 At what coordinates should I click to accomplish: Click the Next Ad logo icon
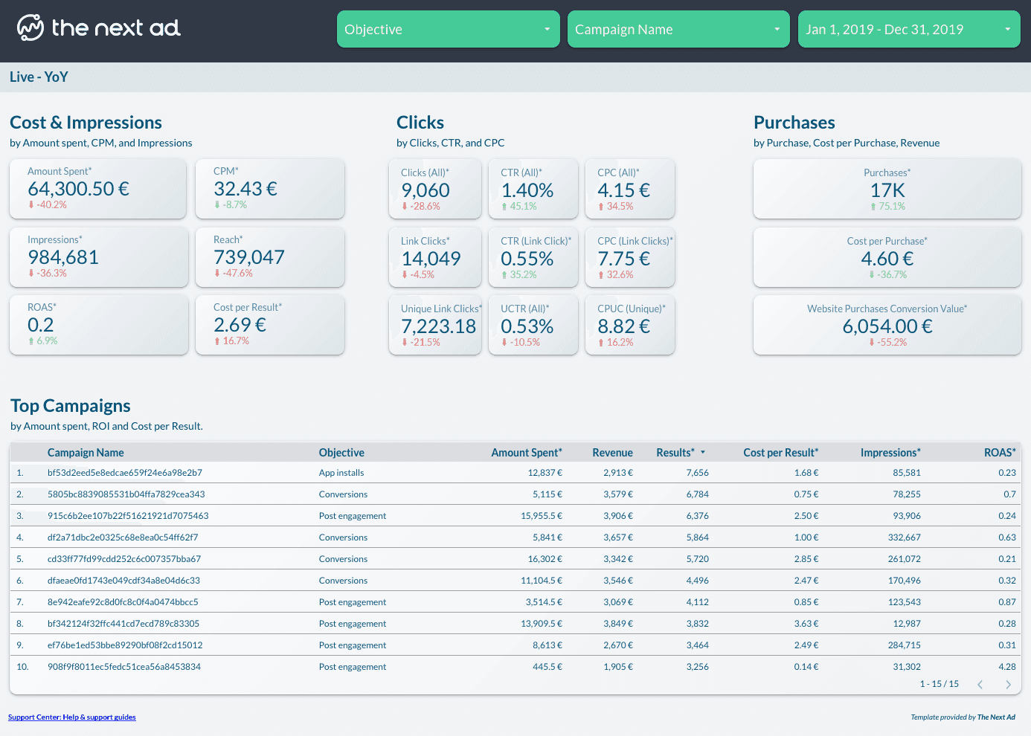pos(30,28)
